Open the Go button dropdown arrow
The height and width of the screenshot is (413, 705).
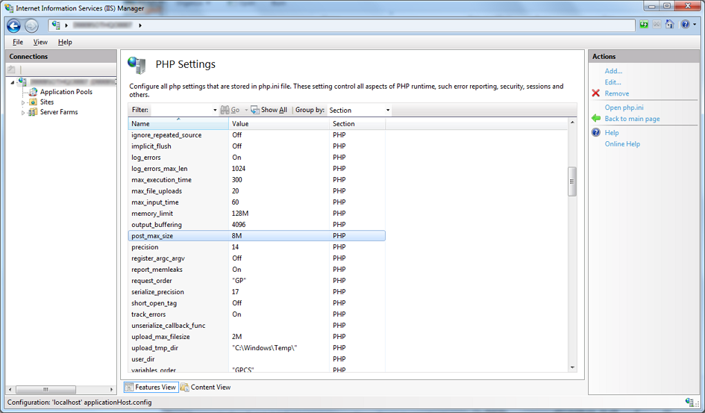pyautogui.click(x=246, y=111)
